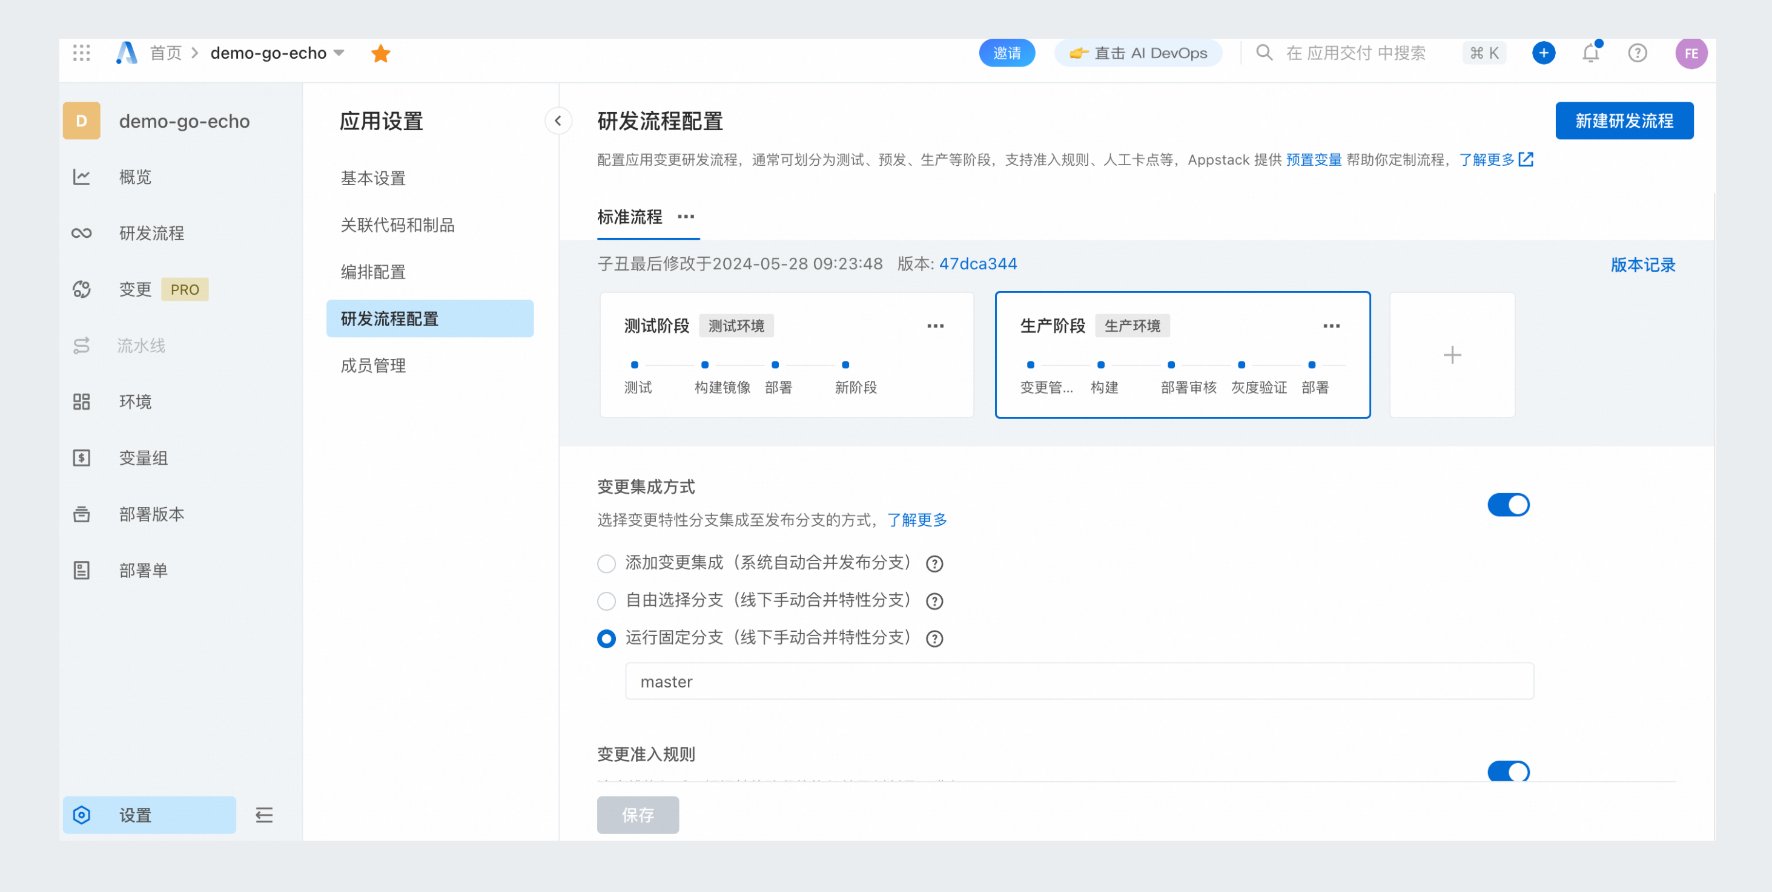Click the 部署审核 step in 生产阶段
Screen dimensions: 1772x892
1188,387
